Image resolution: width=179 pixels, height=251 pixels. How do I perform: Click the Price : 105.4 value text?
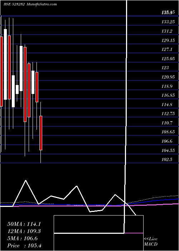click(24, 246)
